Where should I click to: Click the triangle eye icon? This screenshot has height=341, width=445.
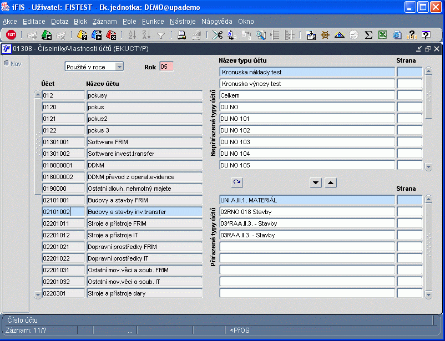tap(340, 35)
